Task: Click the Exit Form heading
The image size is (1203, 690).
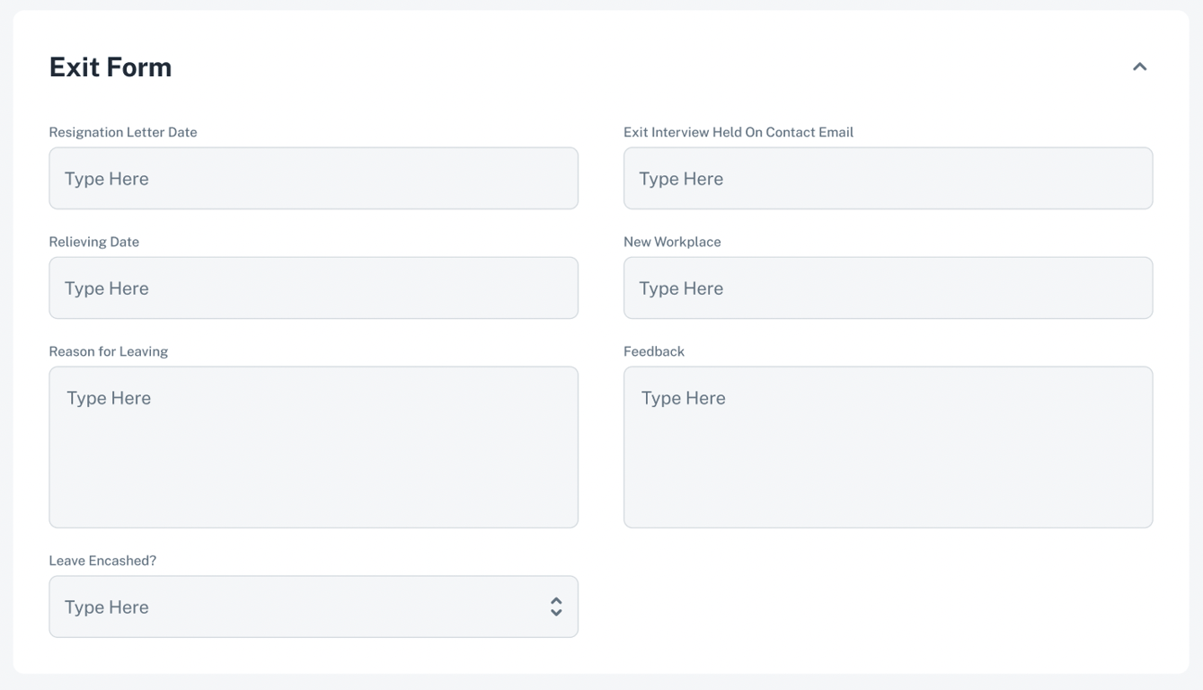Action: click(111, 67)
